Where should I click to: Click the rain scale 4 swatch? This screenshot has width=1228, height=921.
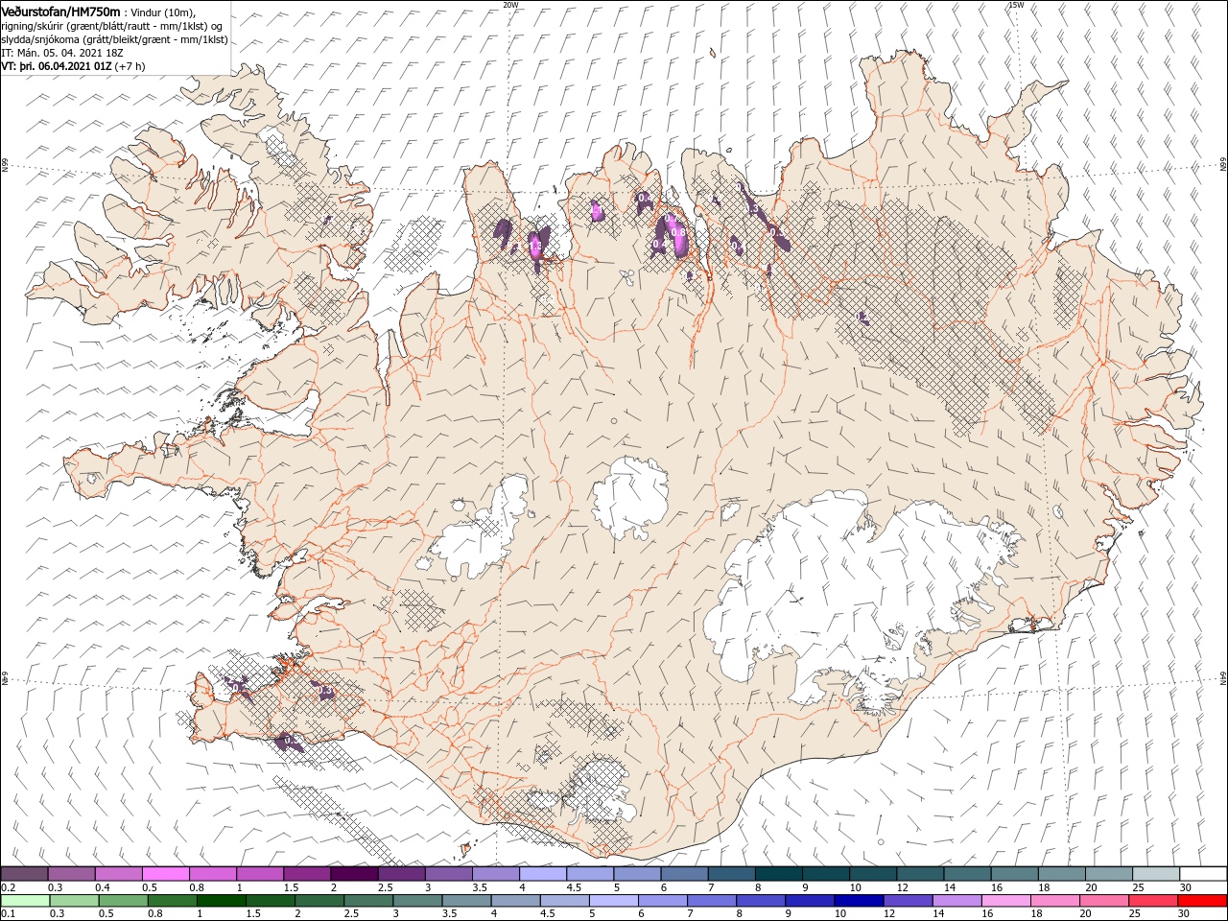pos(515,901)
